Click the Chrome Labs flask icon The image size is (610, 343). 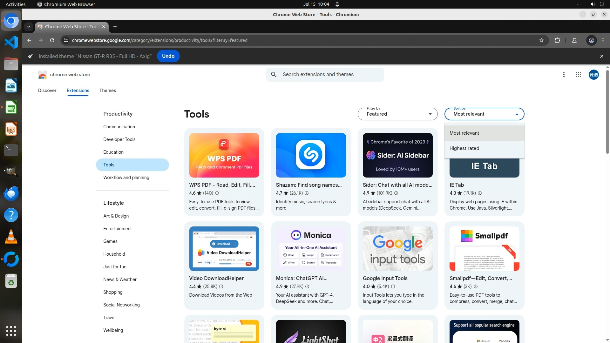point(574,40)
